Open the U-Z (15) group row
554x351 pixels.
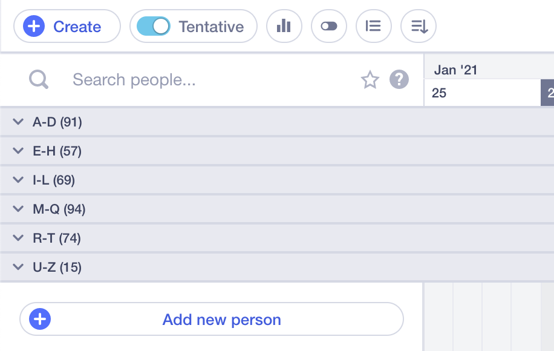[x=212, y=267]
